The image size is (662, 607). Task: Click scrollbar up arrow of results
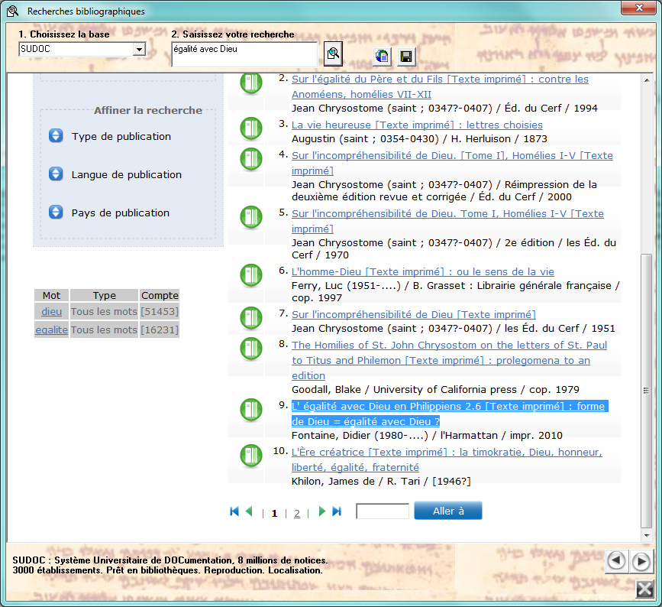(x=647, y=80)
